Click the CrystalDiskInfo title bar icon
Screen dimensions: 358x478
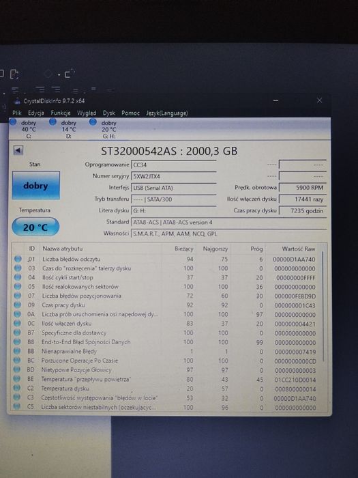18,101
